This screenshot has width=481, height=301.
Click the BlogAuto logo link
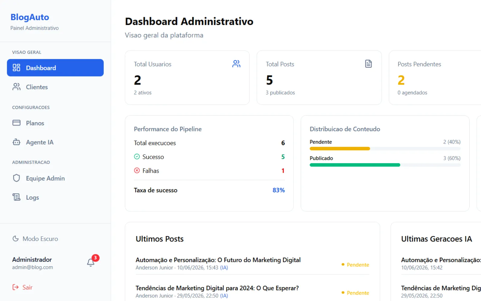click(x=30, y=17)
